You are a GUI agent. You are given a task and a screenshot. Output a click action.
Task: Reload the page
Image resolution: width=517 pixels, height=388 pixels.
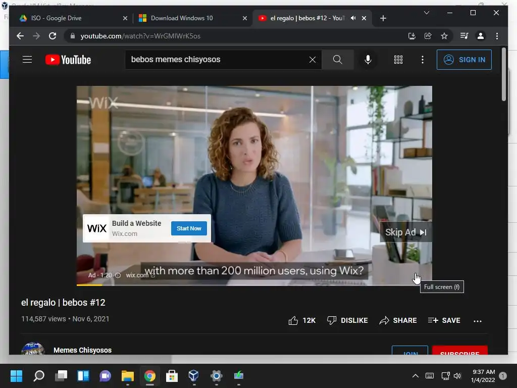pos(53,36)
